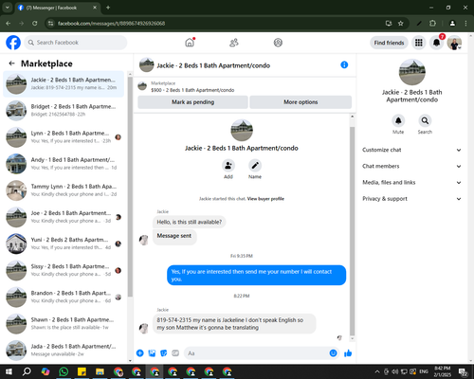Select the Sissy conversation
The width and height of the screenshot is (474, 379).
(x=64, y=270)
